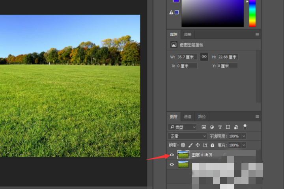Switch to the 通道 tab
The width and height of the screenshot is (284, 189).
pos(187,117)
